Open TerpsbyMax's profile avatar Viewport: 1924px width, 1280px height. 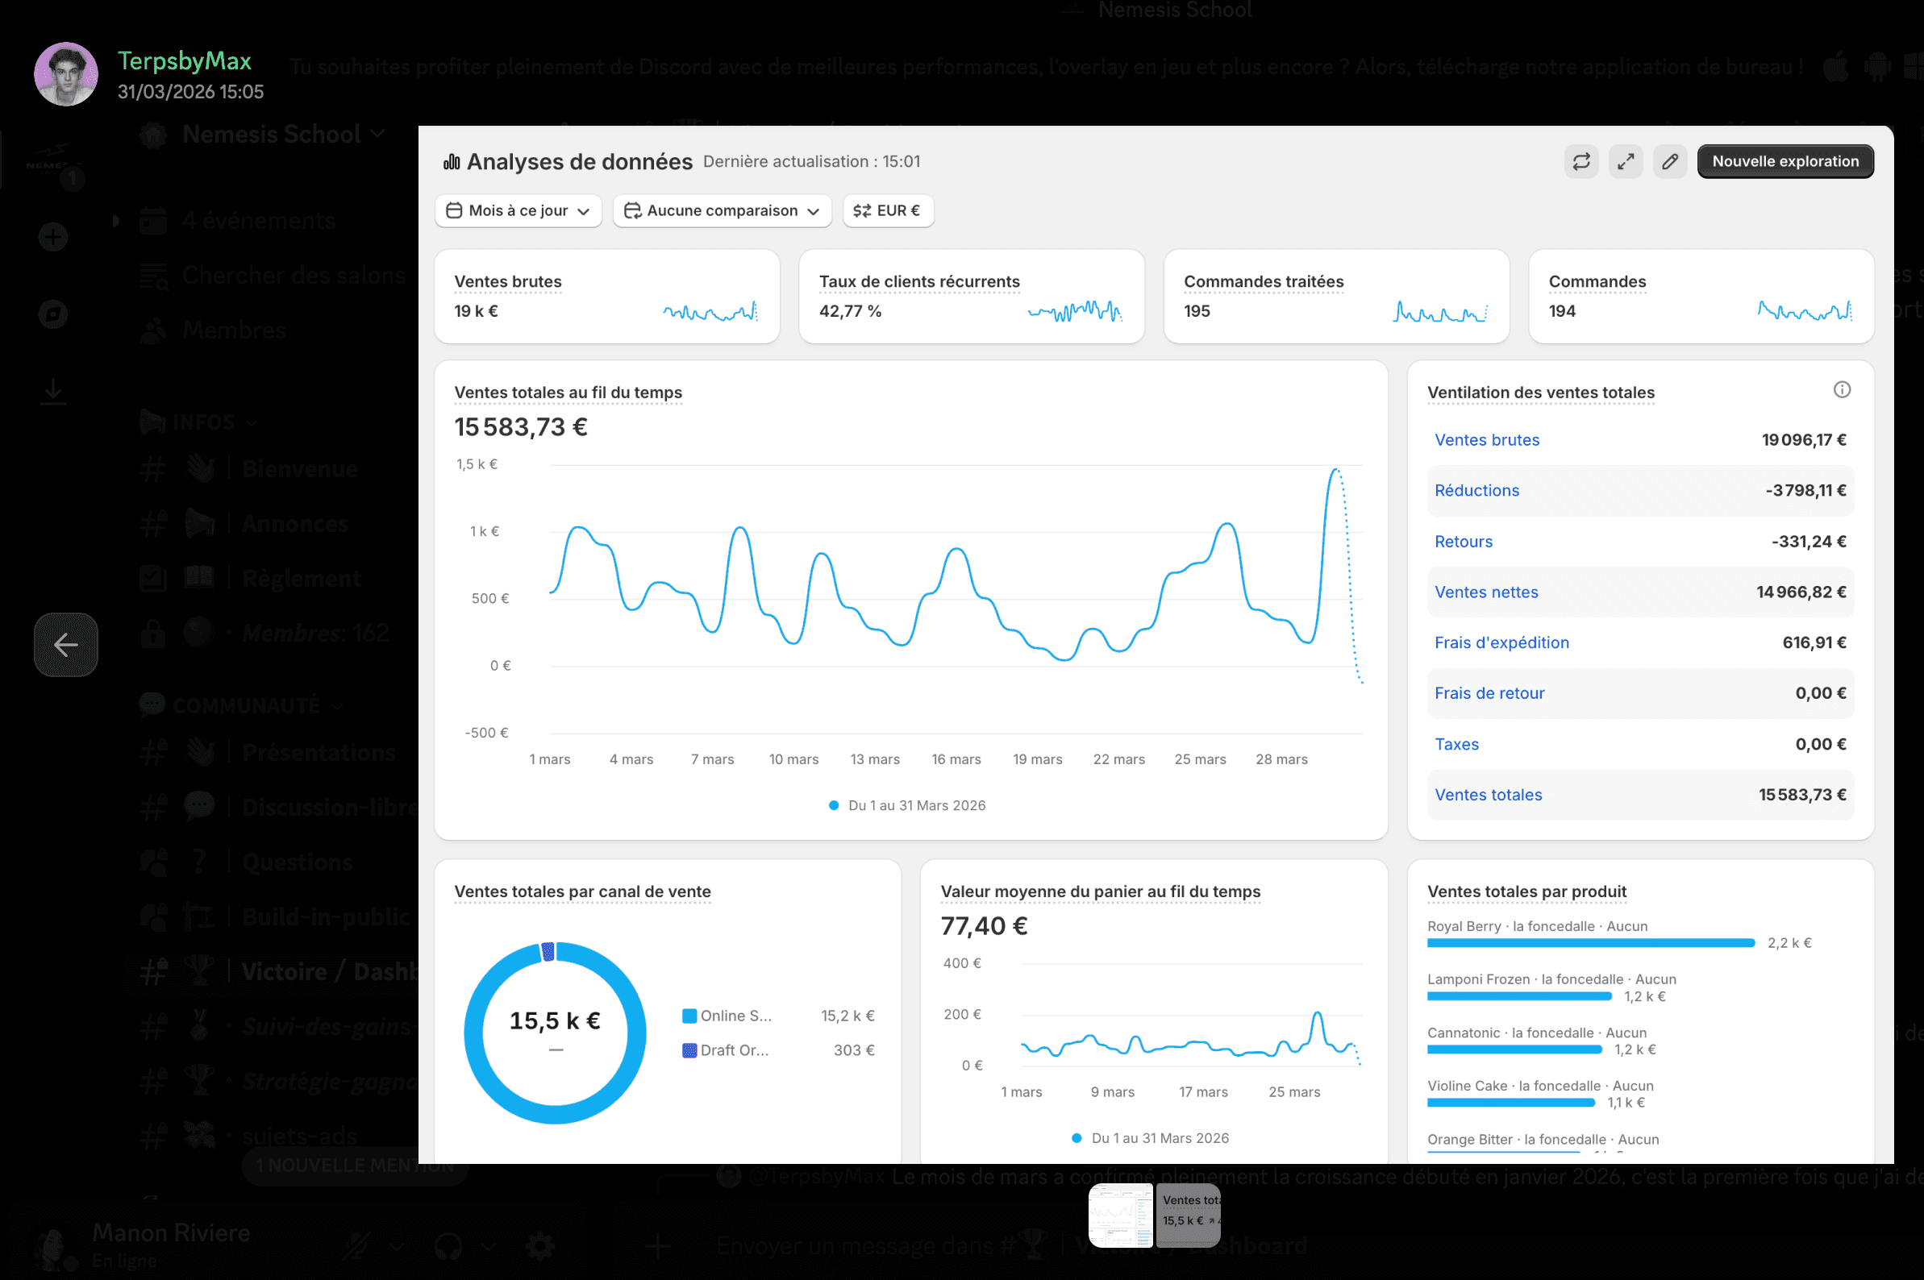pos(66,74)
